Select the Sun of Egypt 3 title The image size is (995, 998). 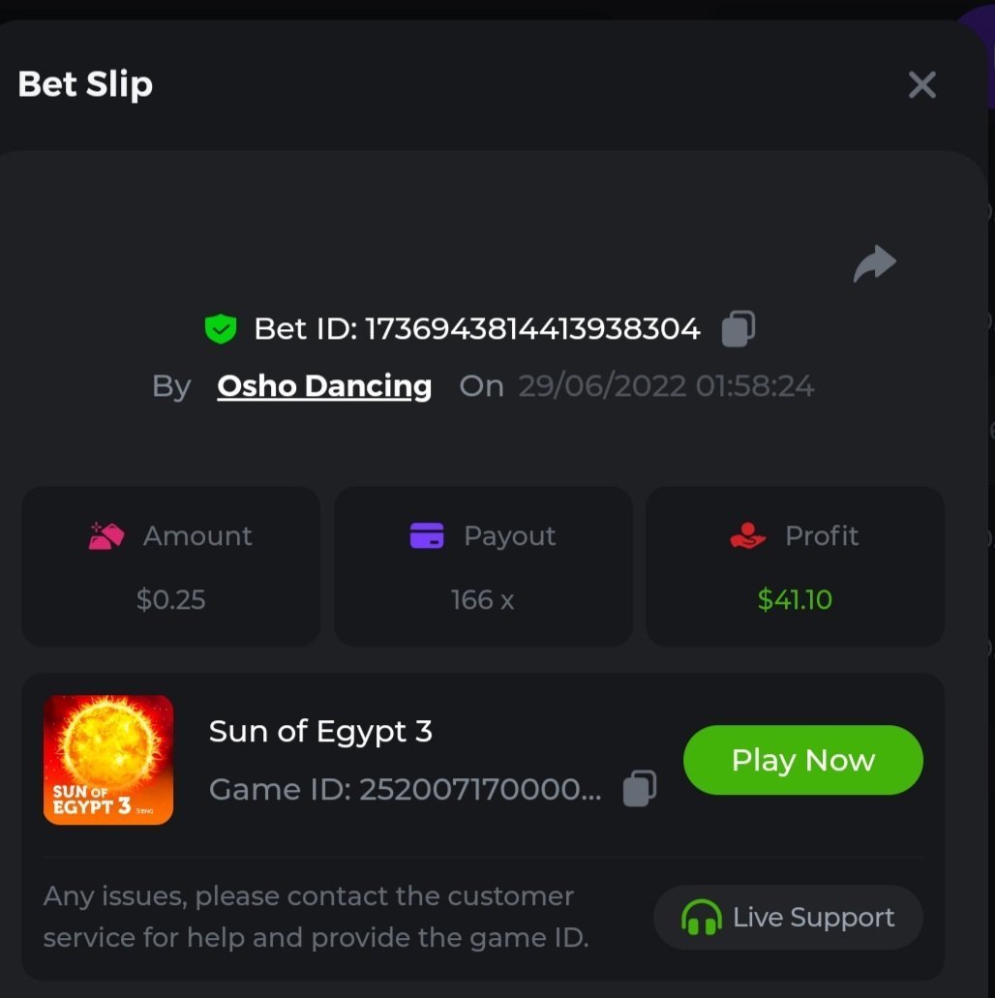tap(320, 731)
